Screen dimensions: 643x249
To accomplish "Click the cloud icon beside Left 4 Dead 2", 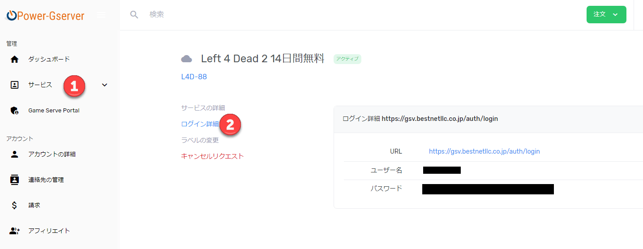I will 187,59.
